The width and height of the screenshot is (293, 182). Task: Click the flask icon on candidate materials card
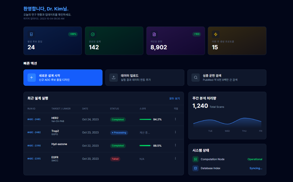31,34
